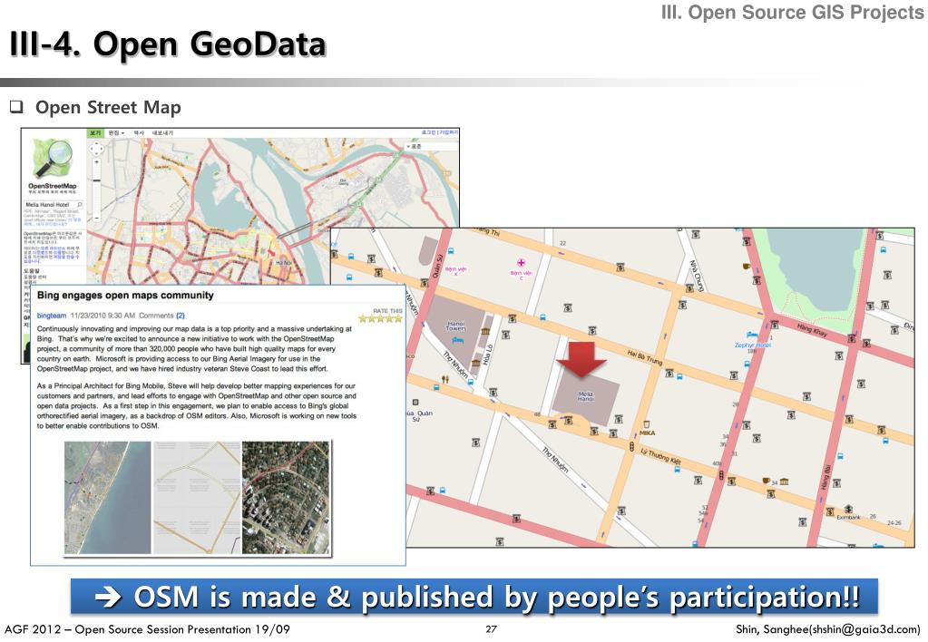Screen dimensions: 928x642
Task: Click the AGF 2012 footer text
Action: pos(147,629)
